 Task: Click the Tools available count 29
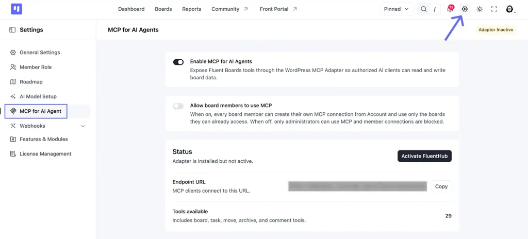(448, 216)
